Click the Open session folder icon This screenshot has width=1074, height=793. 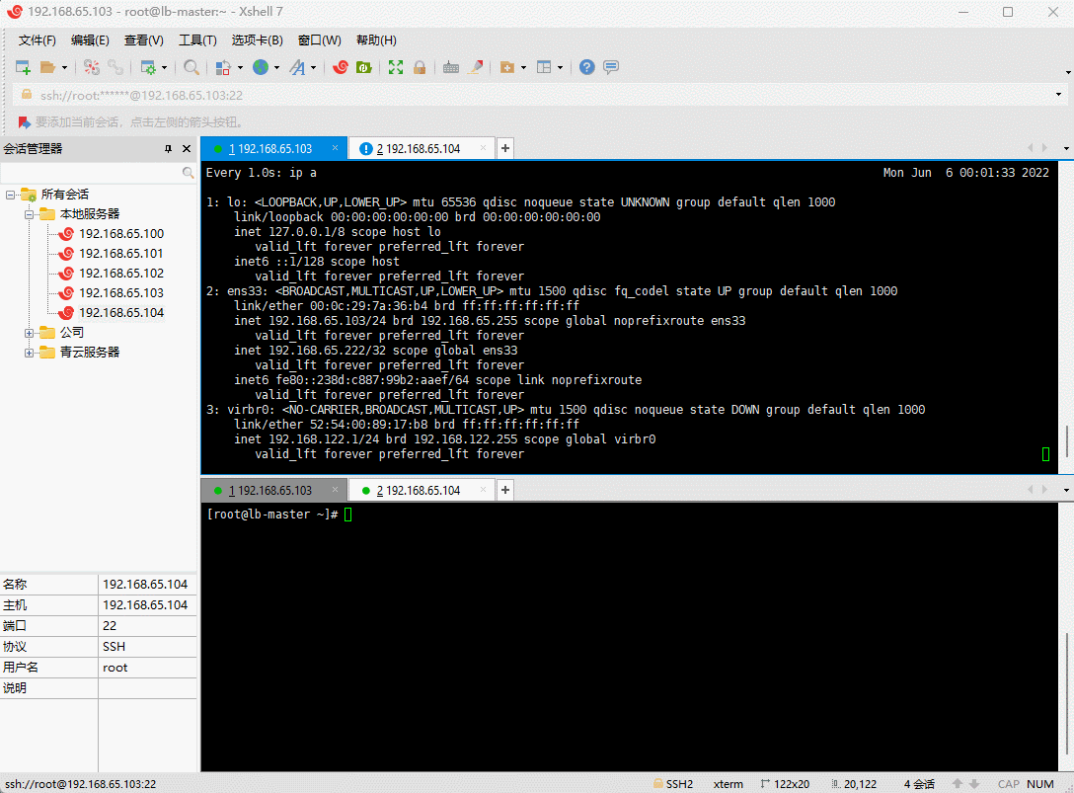(x=48, y=67)
